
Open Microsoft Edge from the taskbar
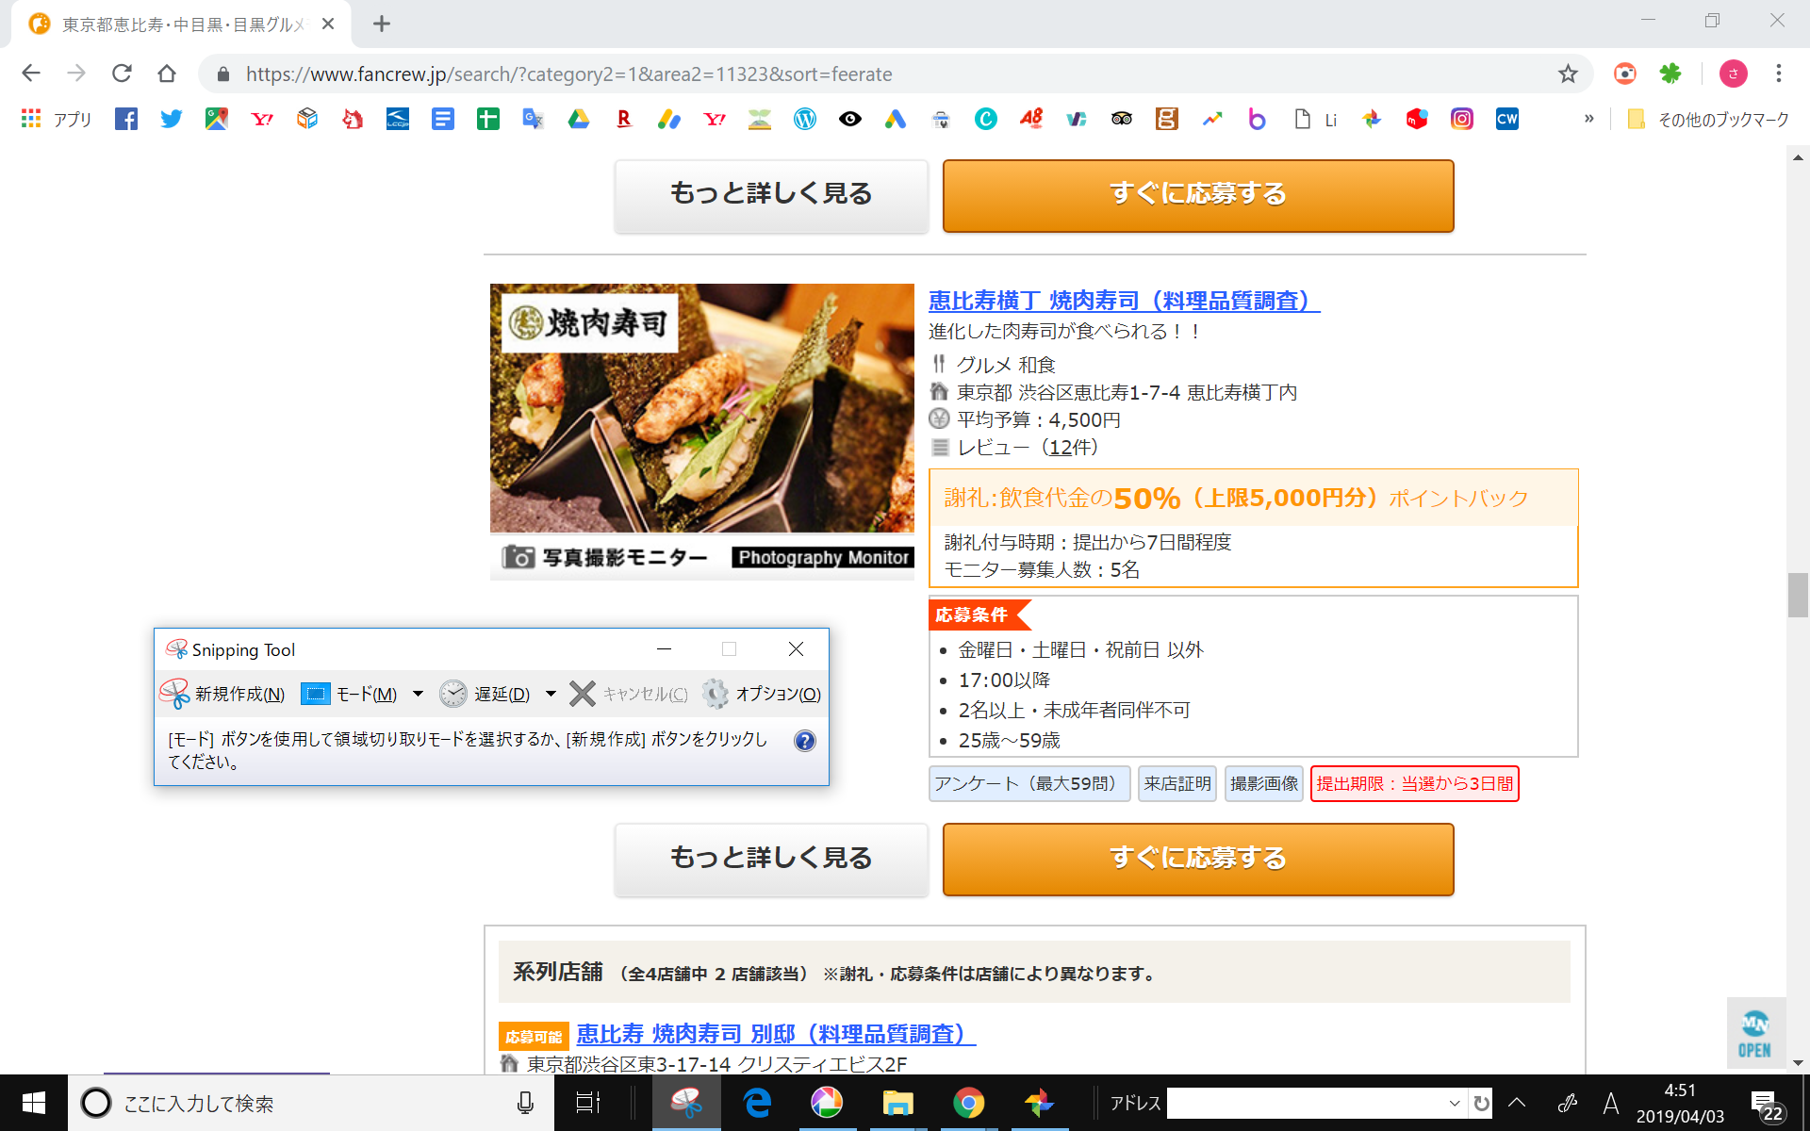click(x=757, y=1103)
